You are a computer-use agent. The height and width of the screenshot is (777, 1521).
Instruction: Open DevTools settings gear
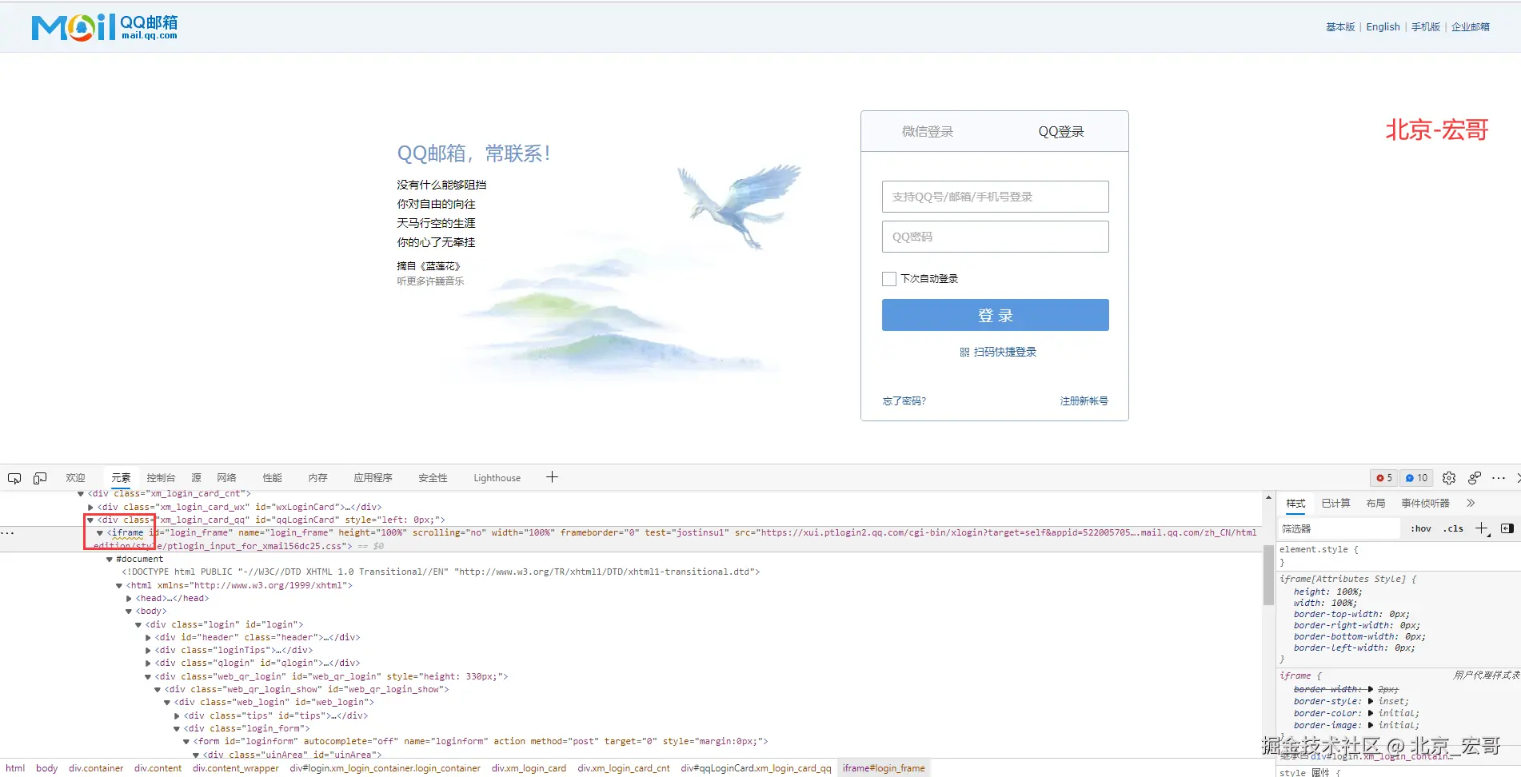[x=1449, y=478]
